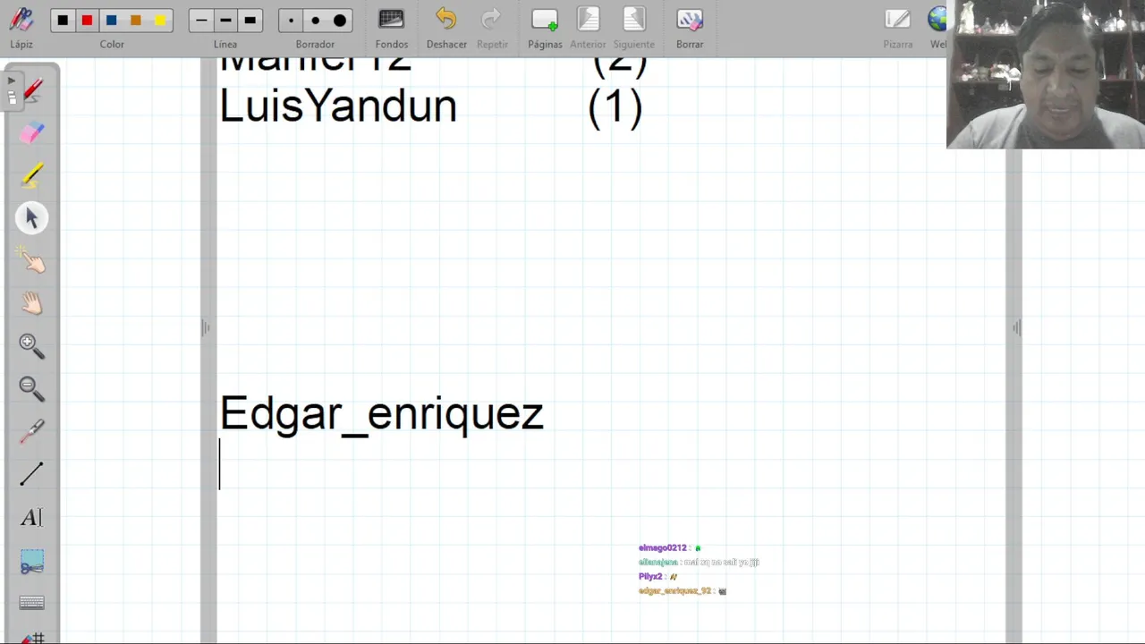Go to the Anterior page
Screen dimensions: 1145x644
[x=588, y=27]
